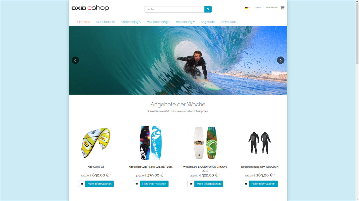Open the Angebote menu item
The width and height of the screenshot is (359, 201).
click(208, 22)
